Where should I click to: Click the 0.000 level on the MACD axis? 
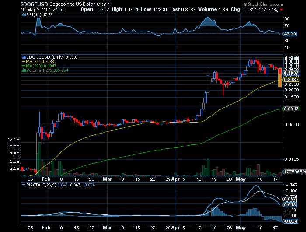tap(292, 215)
